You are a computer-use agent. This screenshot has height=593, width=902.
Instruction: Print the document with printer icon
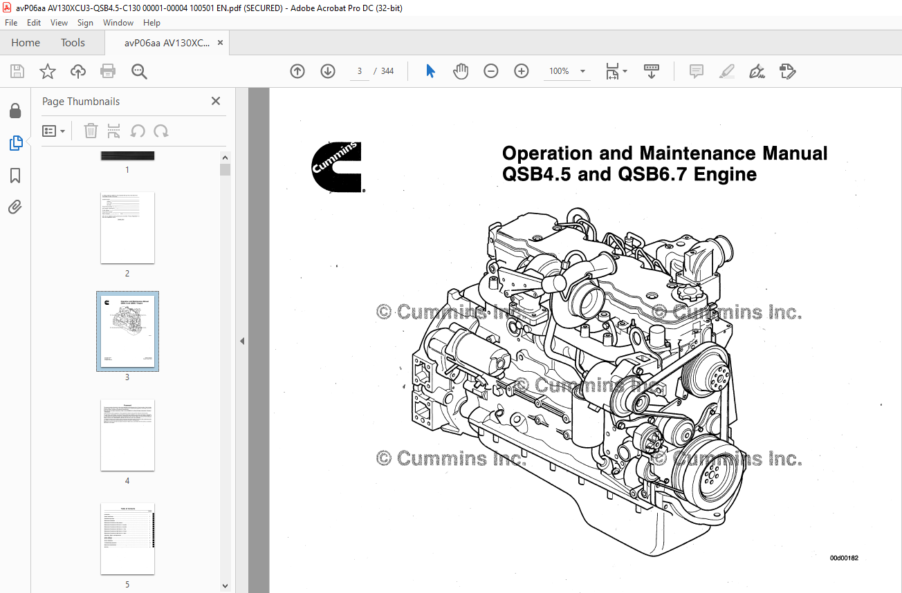coord(108,71)
